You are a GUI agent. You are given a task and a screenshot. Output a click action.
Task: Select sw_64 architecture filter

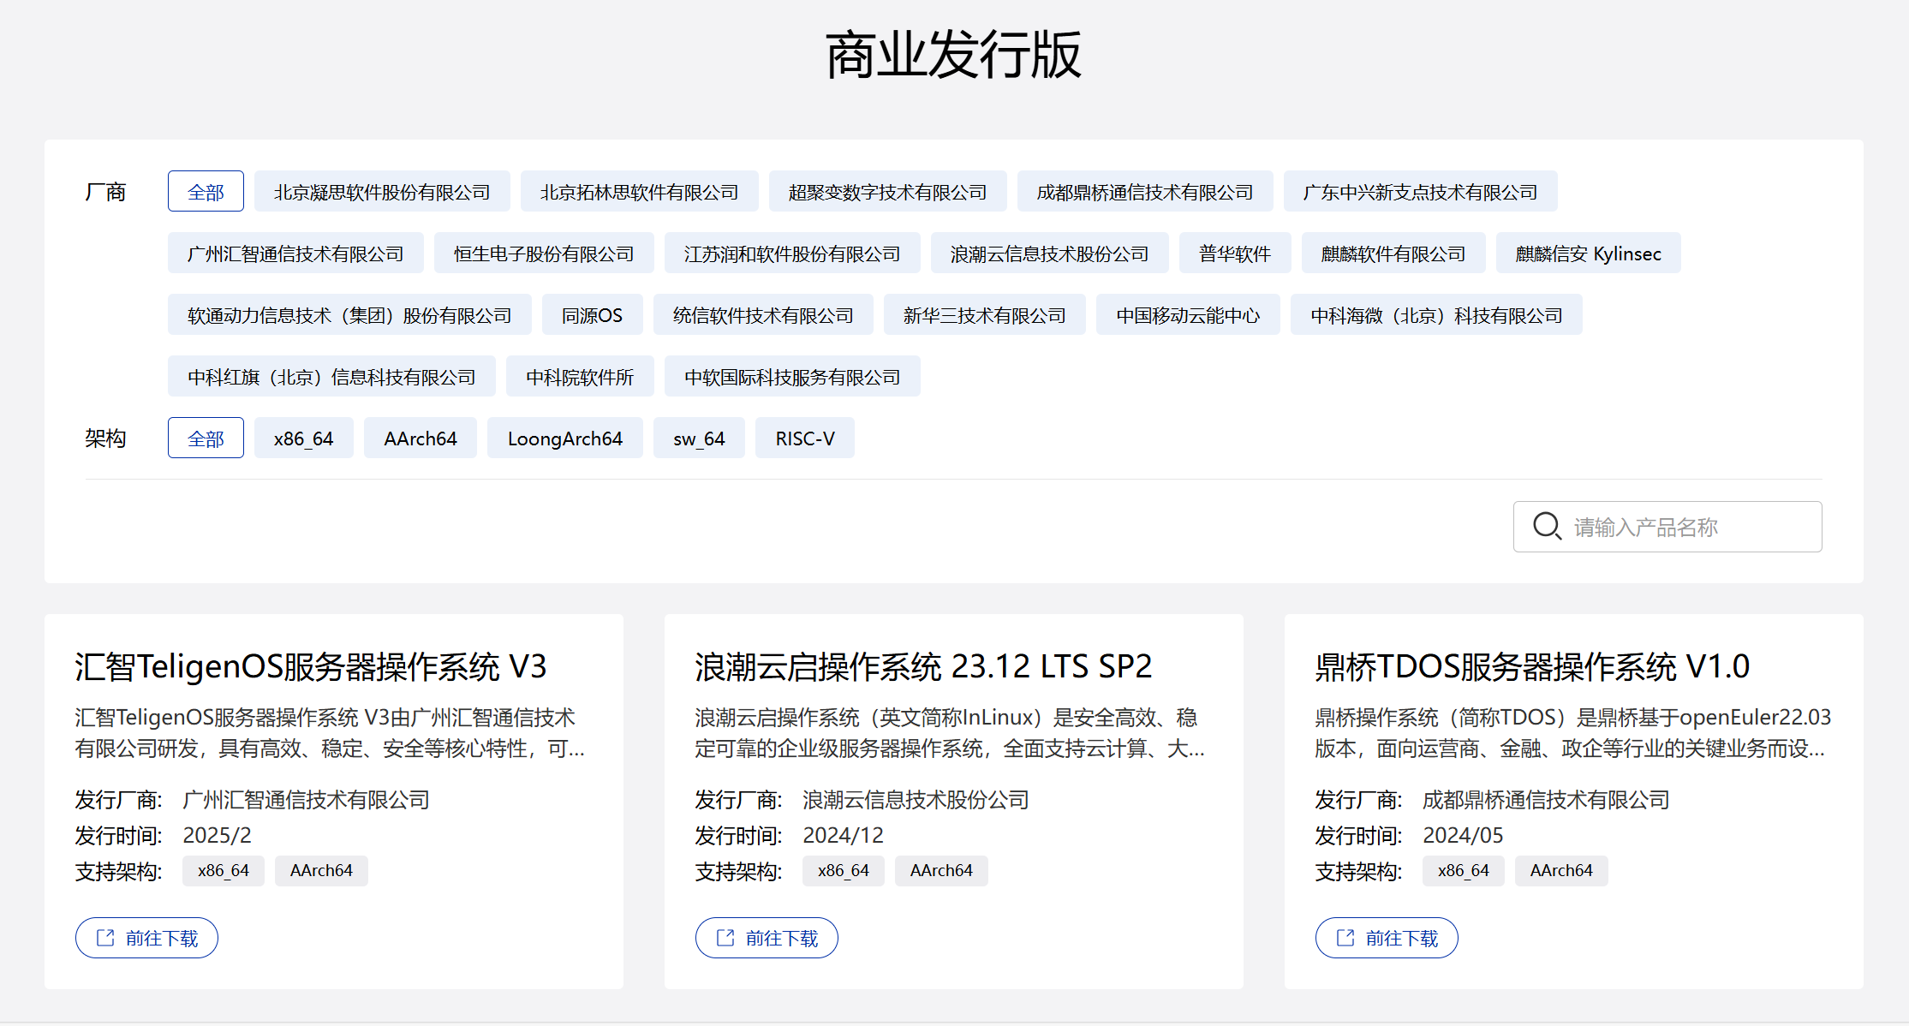699,438
